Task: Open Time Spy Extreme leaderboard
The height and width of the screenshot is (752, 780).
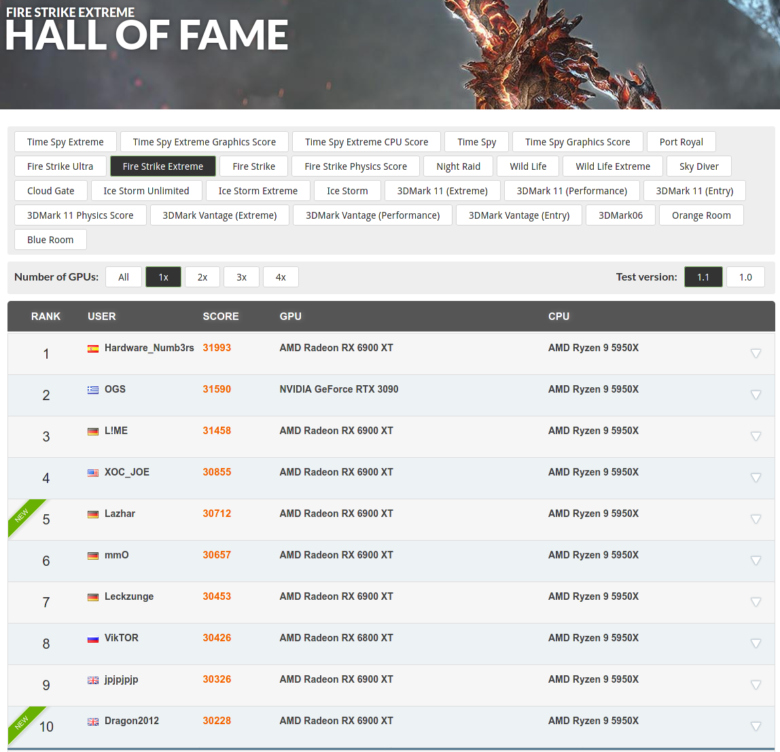Action: tap(66, 142)
